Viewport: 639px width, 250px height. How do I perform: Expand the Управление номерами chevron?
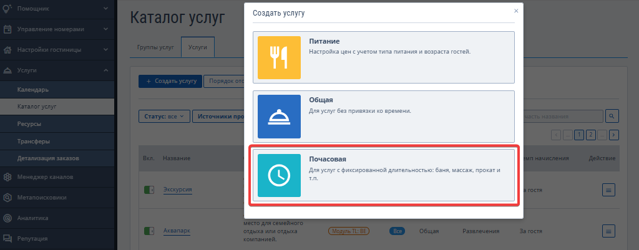(105, 29)
